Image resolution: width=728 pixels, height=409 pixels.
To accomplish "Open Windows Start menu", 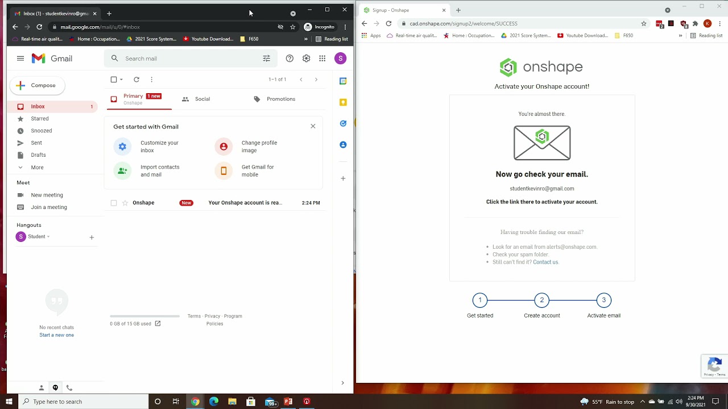I will [9, 402].
